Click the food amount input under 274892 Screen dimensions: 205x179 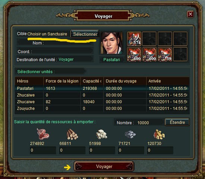43,150
